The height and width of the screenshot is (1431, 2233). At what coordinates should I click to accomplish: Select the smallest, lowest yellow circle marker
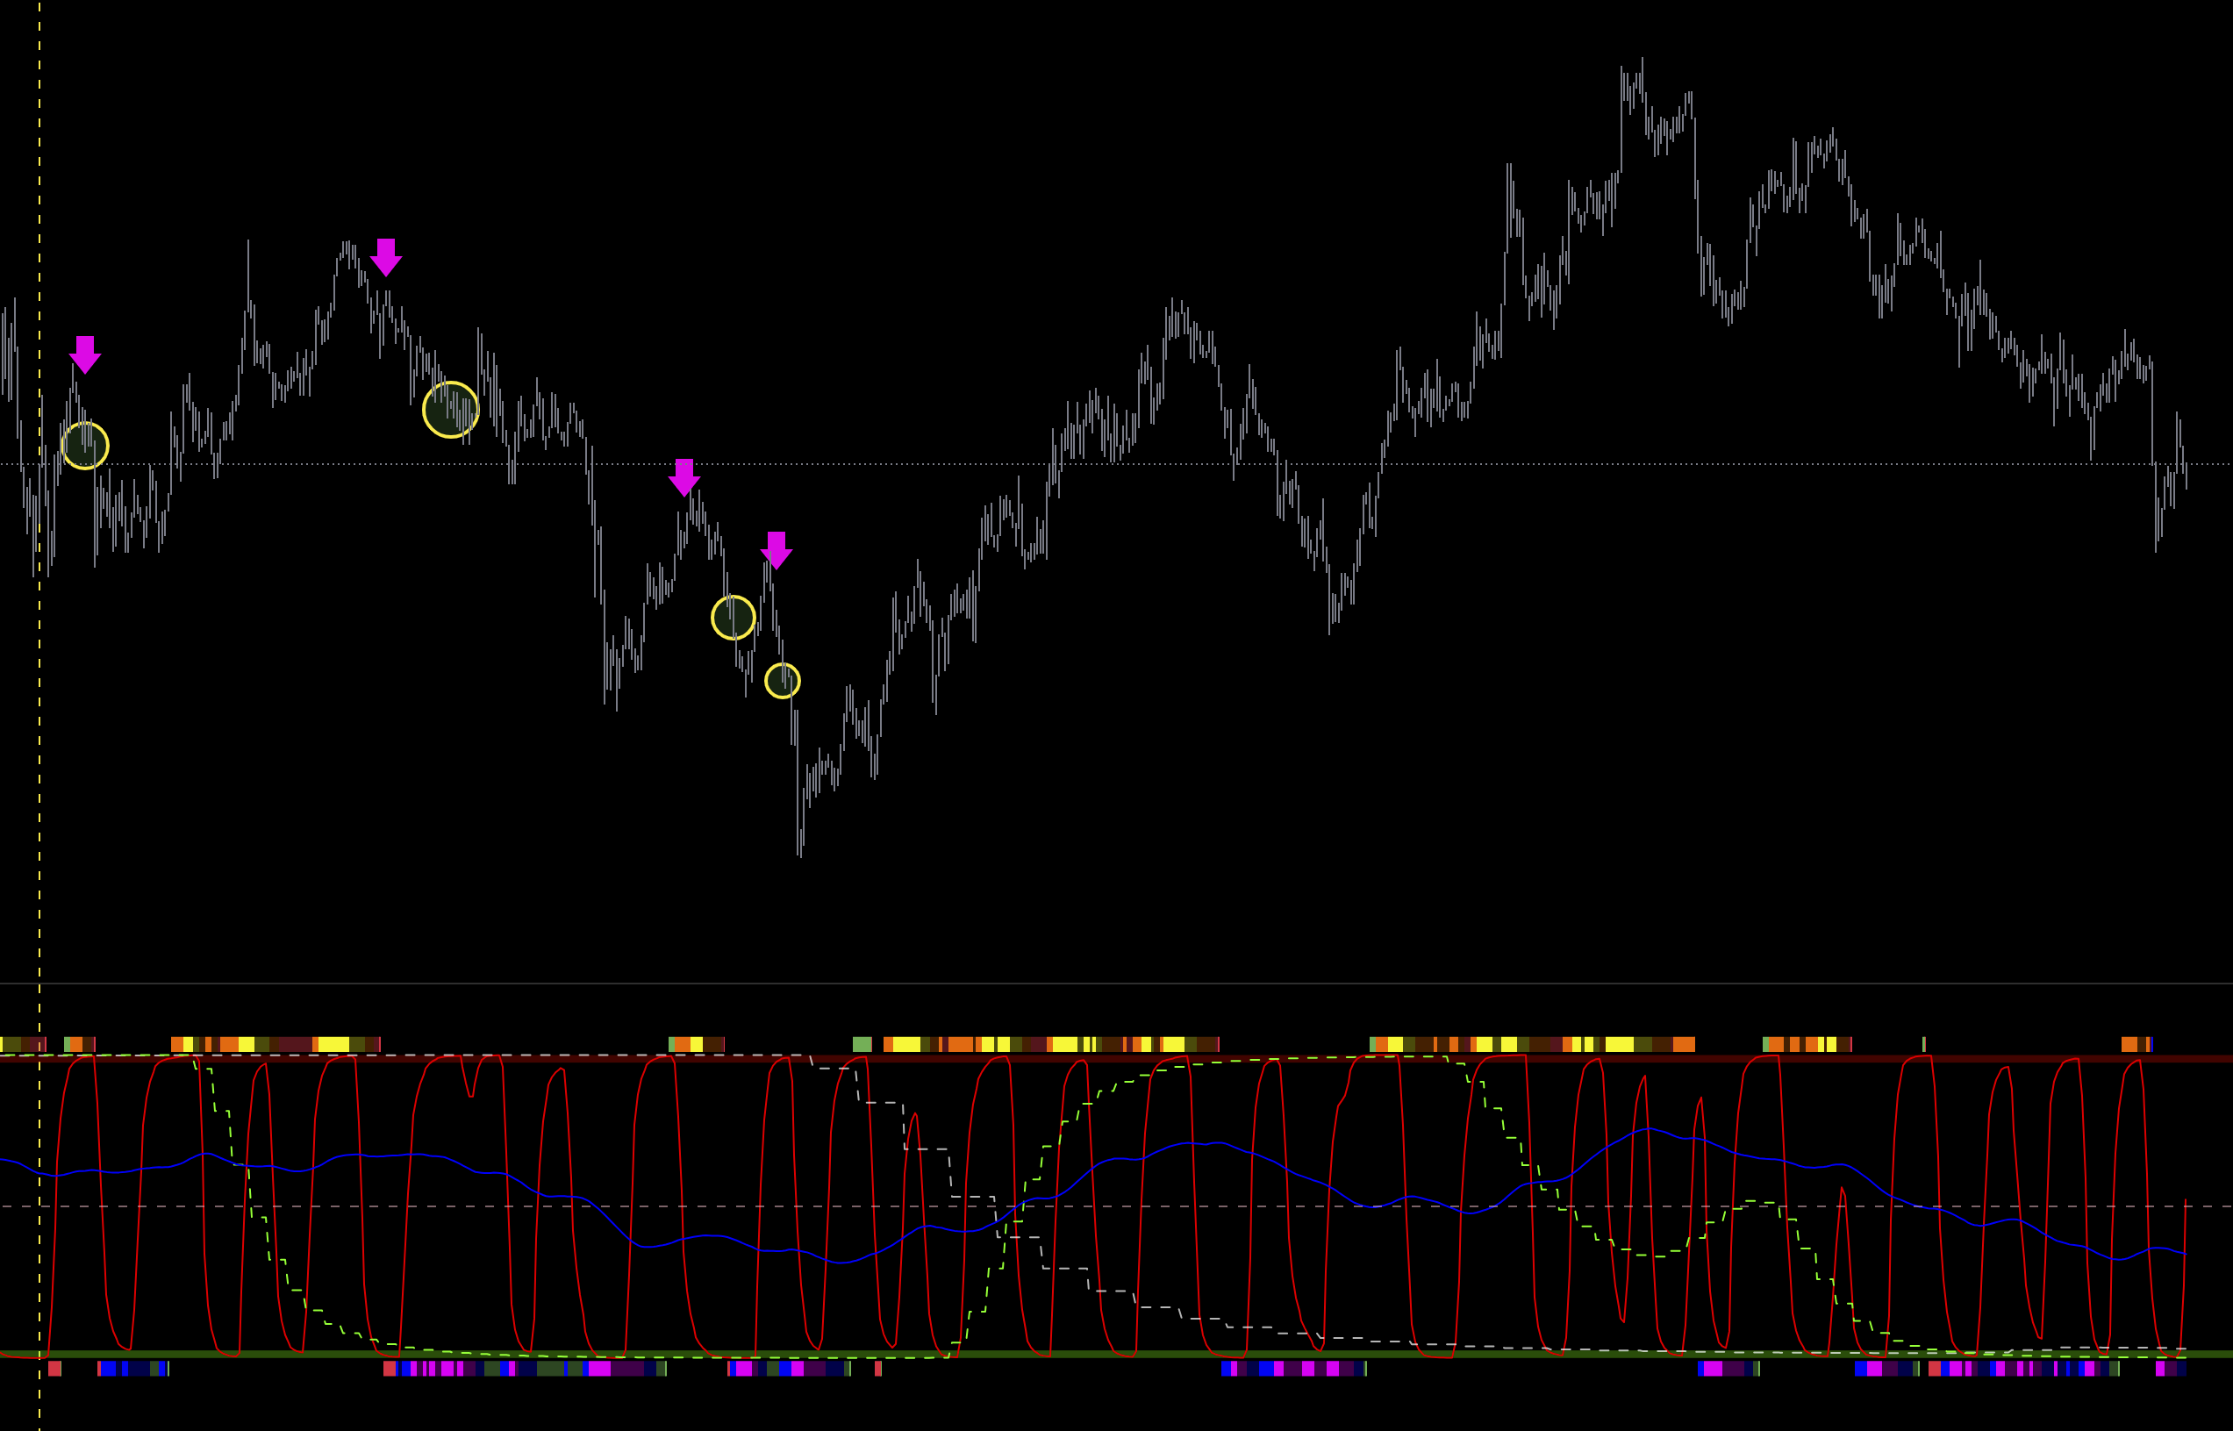tap(783, 680)
